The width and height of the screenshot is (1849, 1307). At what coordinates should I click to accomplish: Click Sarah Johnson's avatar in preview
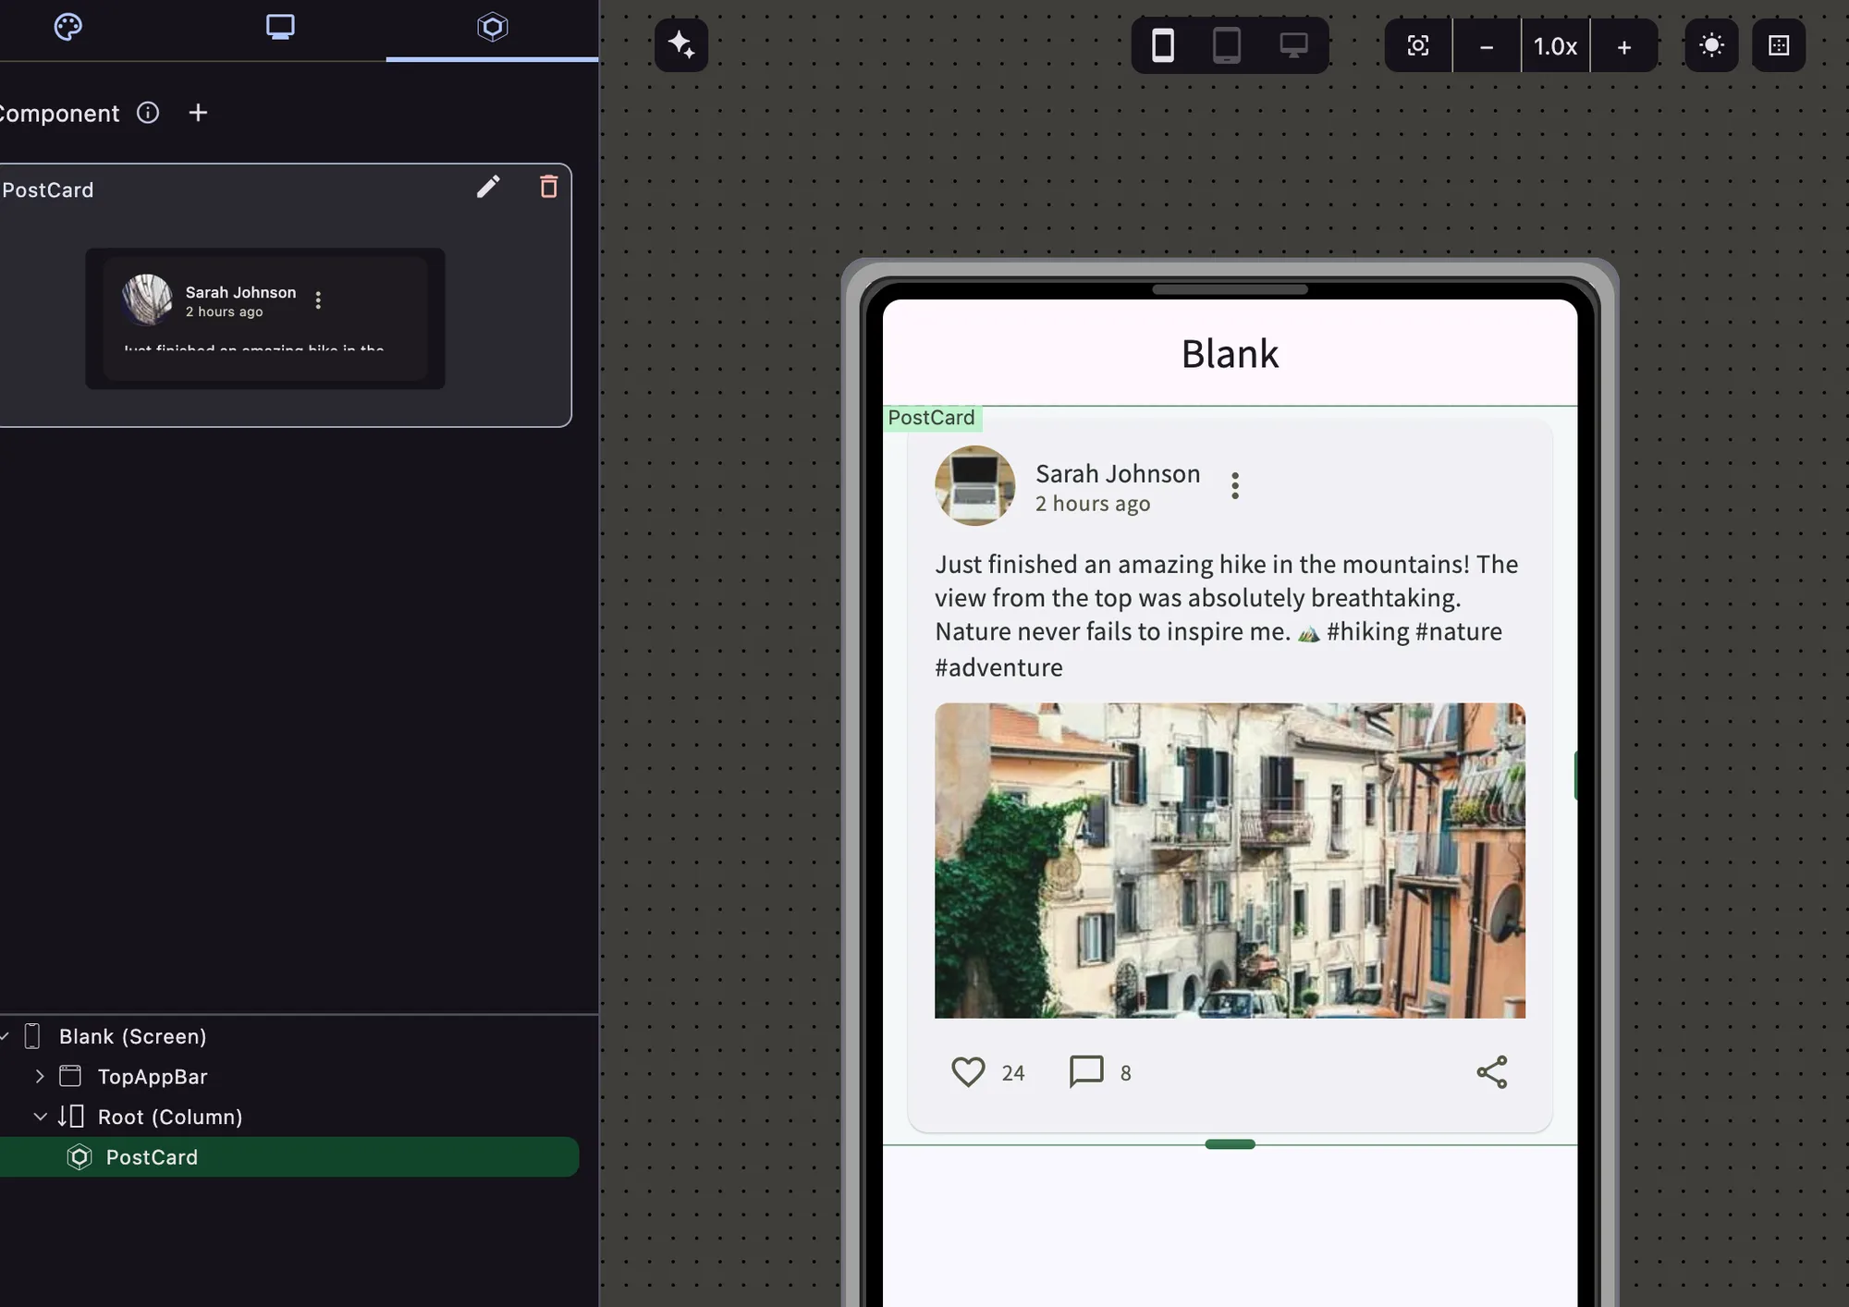click(x=974, y=485)
